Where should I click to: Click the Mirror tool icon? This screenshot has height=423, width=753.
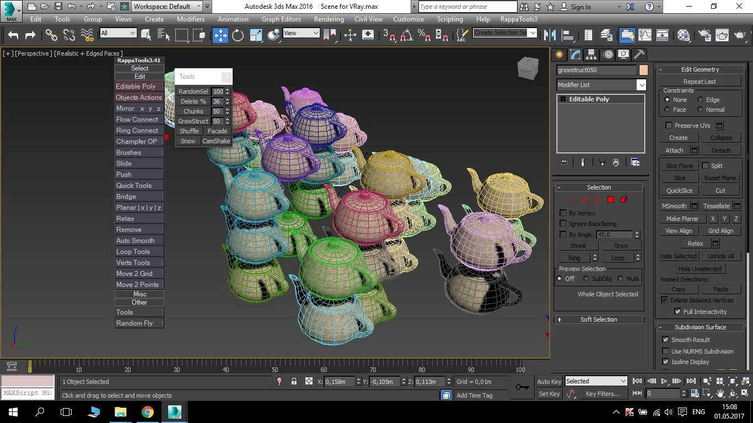coord(550,35)
